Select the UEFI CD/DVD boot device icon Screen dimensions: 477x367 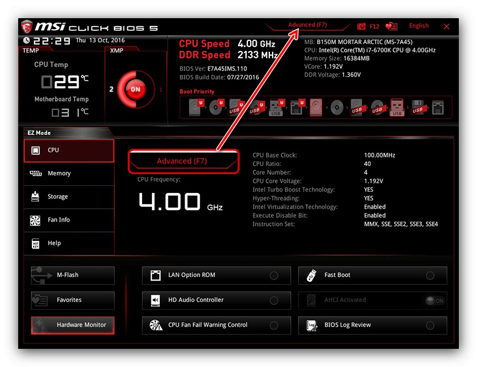tap(216, 107)
